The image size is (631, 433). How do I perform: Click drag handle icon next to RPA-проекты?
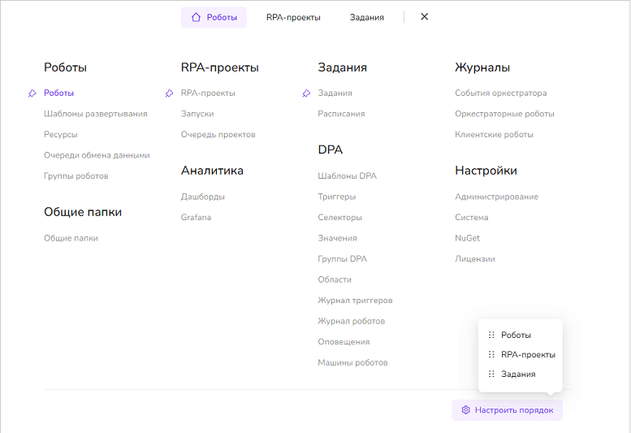(491, 354)
